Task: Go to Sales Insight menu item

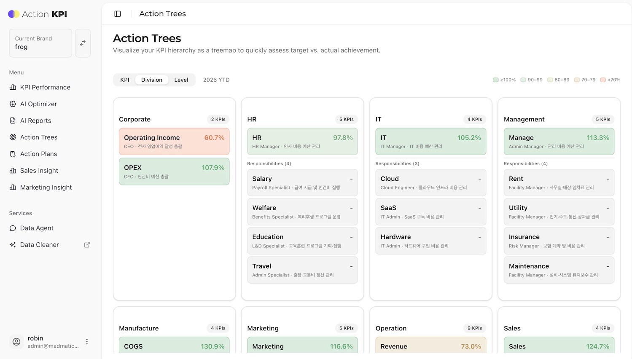Action: click(x=39, y=171)
